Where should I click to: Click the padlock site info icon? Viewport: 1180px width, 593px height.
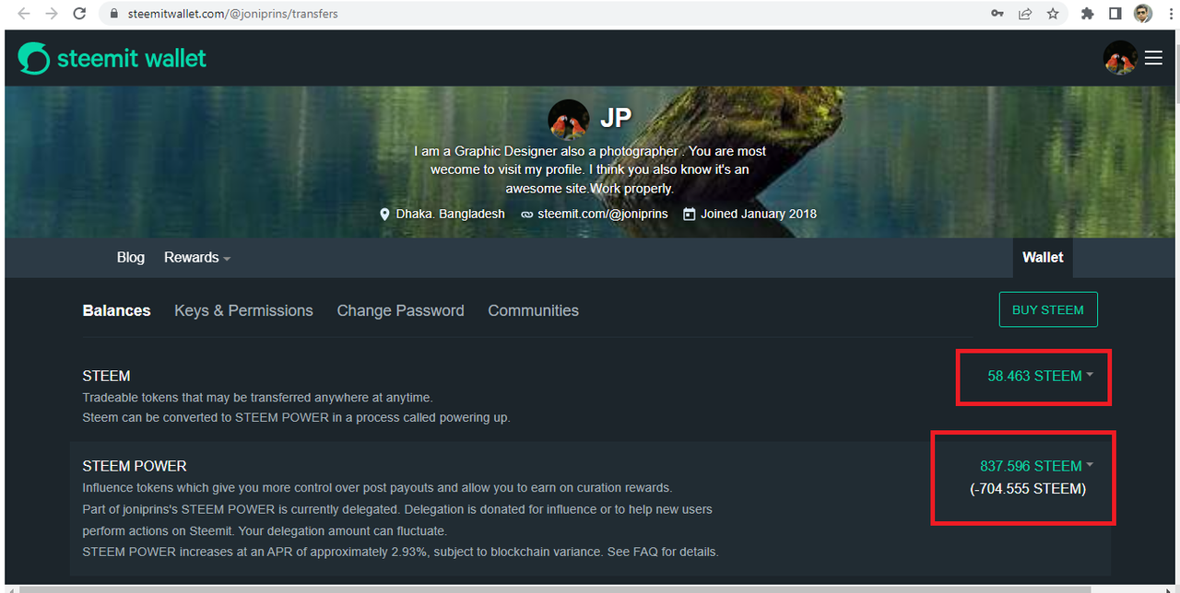(x=114, y=14)
